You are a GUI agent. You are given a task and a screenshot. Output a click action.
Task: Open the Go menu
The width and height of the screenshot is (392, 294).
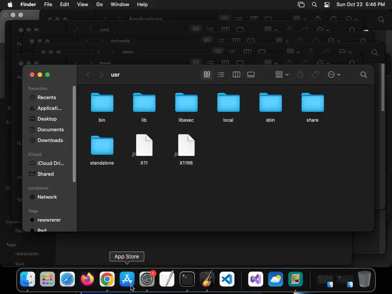(x=100, y=5)
